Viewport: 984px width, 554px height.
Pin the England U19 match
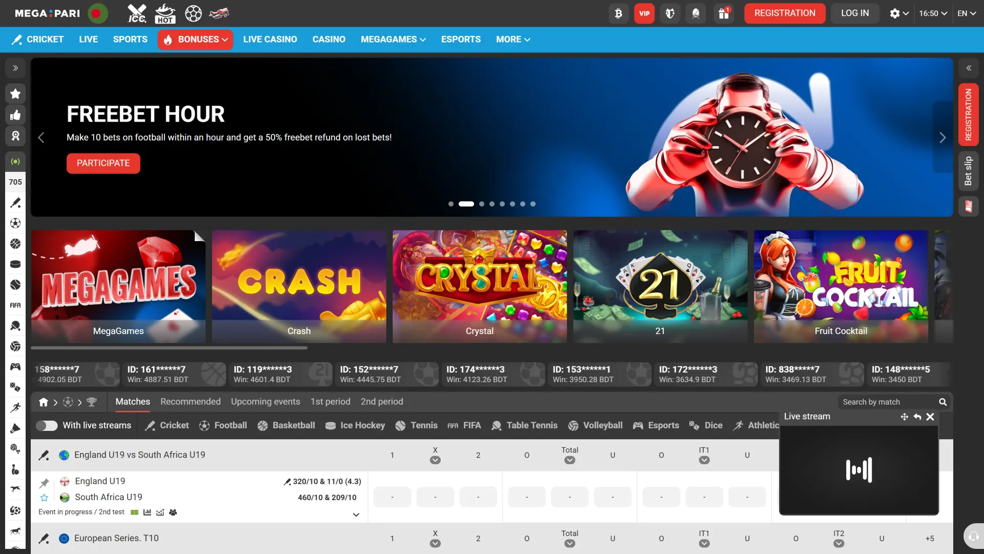(45, 483)
